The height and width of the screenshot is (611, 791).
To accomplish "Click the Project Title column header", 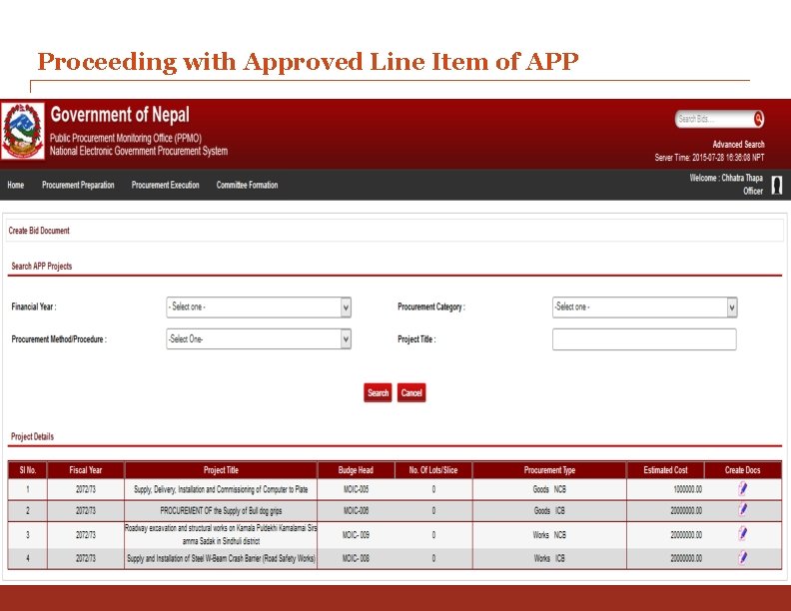I will 221,470.
